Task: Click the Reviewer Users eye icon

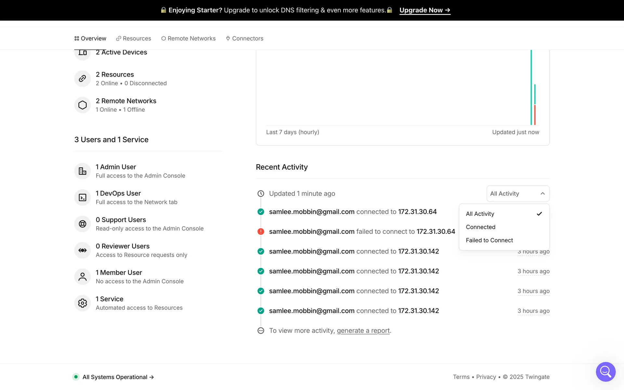Action: pos(83,250)
